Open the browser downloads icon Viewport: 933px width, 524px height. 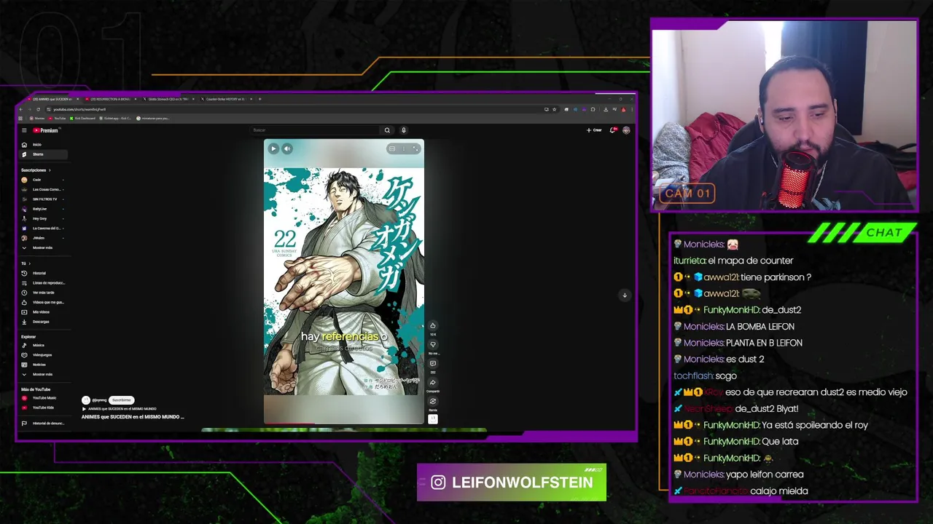tap(606, 109)
